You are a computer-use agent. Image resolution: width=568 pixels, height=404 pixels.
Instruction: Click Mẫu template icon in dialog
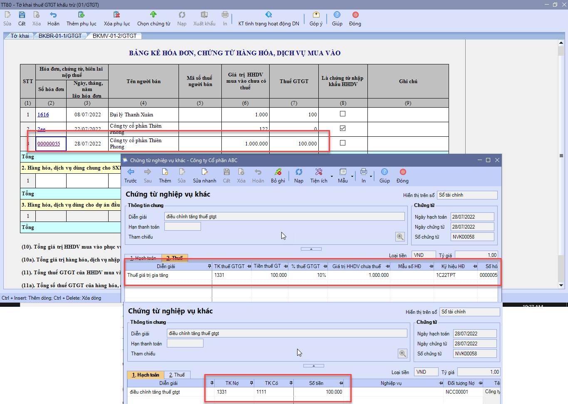click(343, 172)
